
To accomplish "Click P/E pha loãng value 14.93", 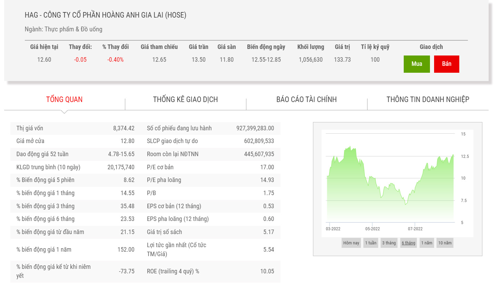I will coord(267,180).
